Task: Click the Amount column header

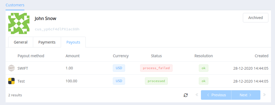Action: 72,56
